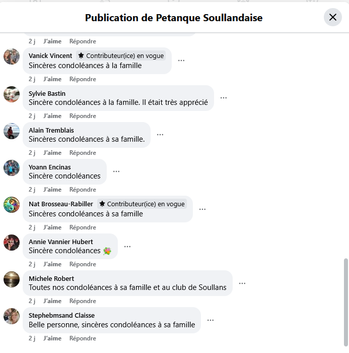Click the comments vertical scrollbar thumb
Screen dimensions: 349x353
346,303
